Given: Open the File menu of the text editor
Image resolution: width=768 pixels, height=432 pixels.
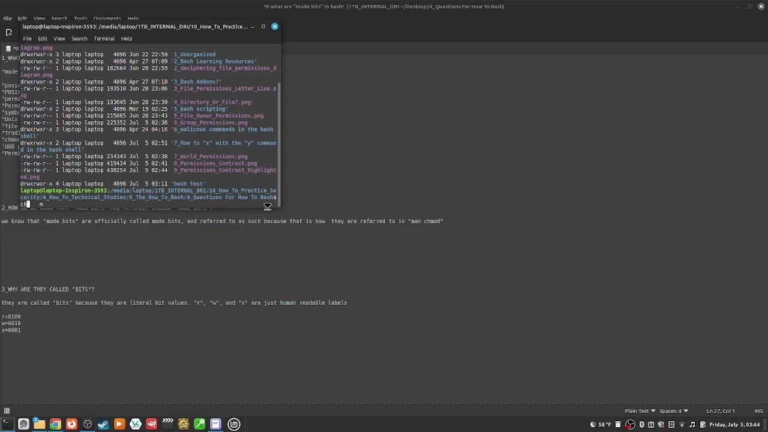Looking at the screenshot, I should [7, 19].
